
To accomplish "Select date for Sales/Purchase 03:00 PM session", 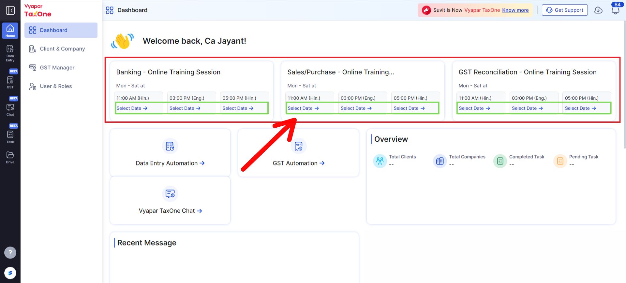I will pos(356,108).
